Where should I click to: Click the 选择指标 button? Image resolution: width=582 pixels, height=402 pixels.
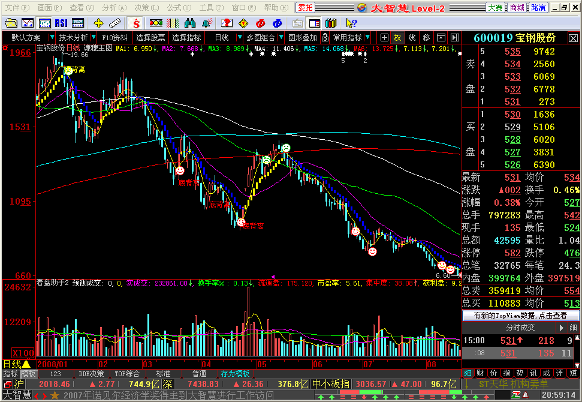tap(186, 38)
